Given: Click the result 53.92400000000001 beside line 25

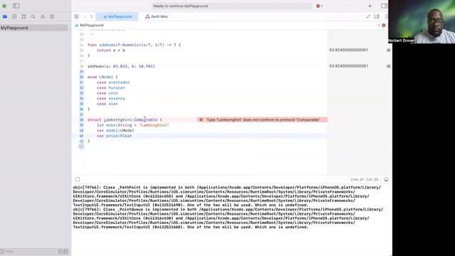Looking at the screenshot, I should click(x=348, y=50).
